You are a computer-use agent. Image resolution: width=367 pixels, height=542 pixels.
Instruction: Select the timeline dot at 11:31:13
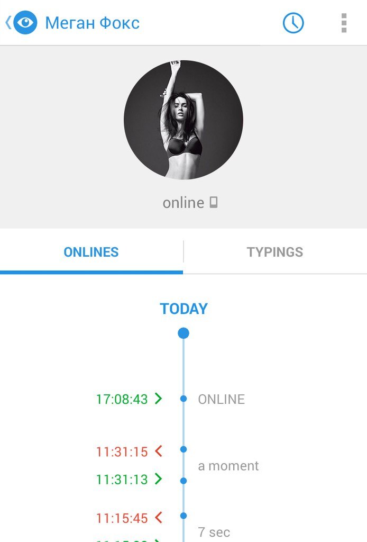point(183,481)
